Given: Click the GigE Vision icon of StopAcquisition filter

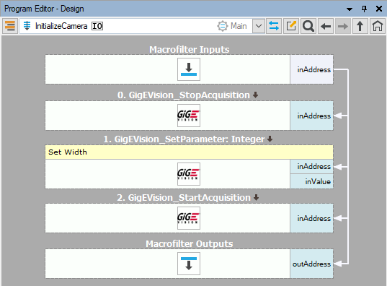Looking at the screenshot, I should pos(189,116).
